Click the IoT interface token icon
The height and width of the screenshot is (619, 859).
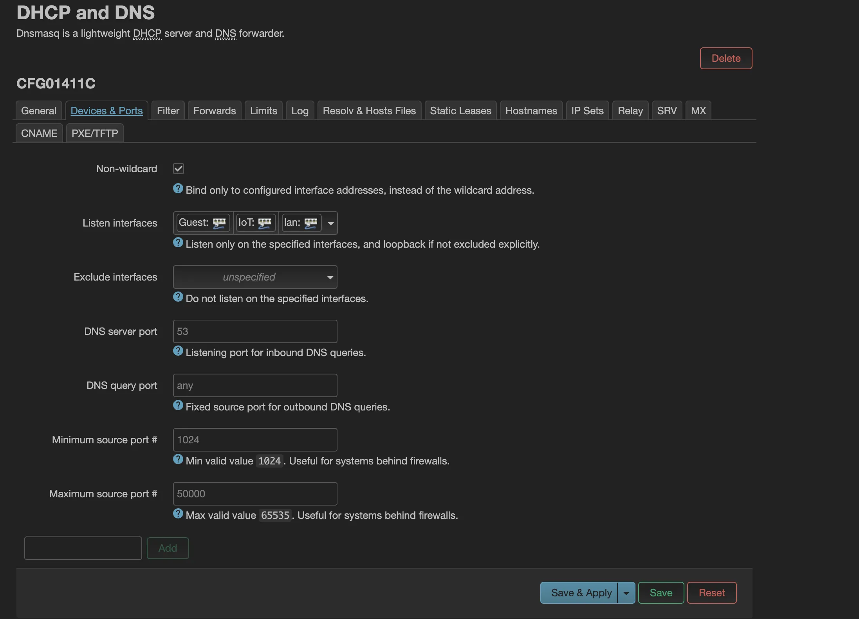coord(266,223)
